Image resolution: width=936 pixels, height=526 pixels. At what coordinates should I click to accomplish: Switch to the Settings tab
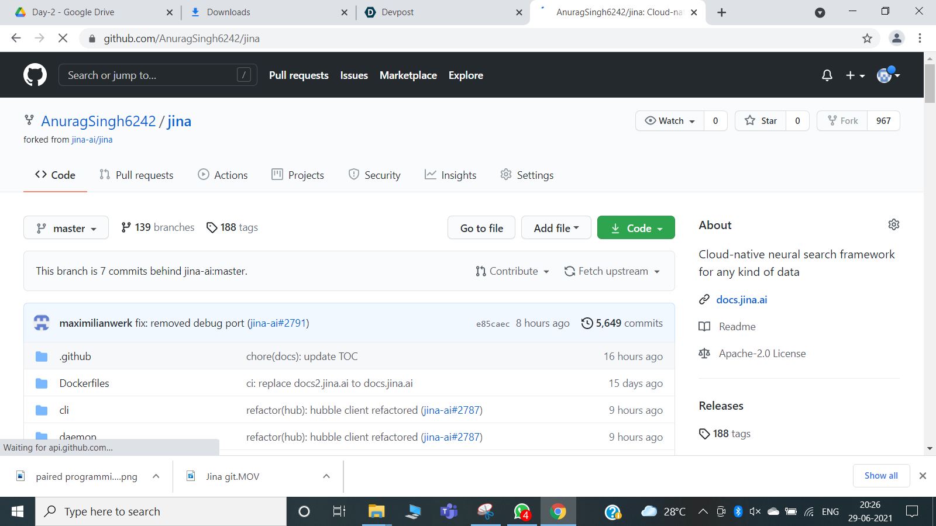point(527,175)
